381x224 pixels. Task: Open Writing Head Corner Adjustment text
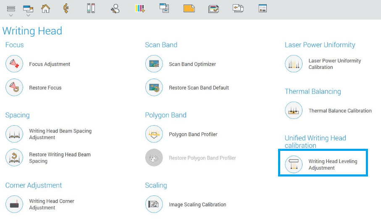point(52,204)
